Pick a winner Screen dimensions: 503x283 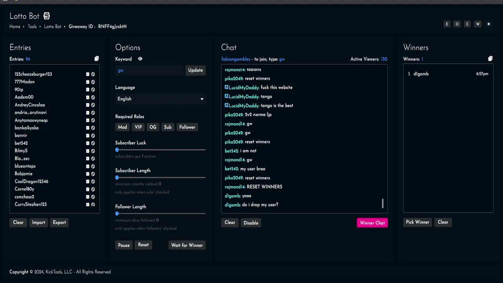417,222
